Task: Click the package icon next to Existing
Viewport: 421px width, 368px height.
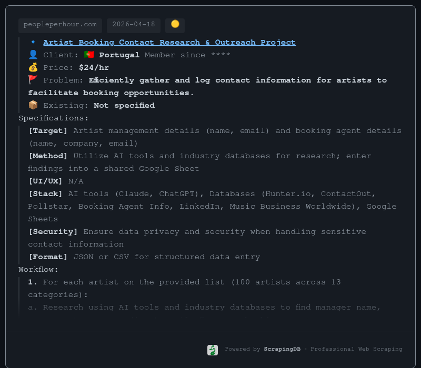Action: (33, 105)
